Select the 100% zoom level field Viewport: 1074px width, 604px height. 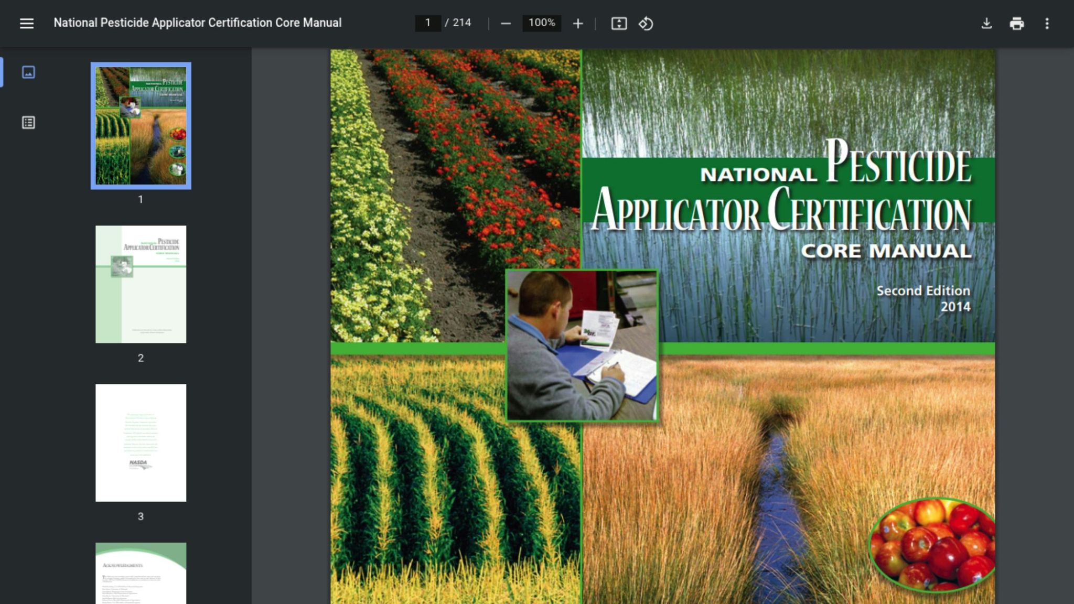coord(541,23)
